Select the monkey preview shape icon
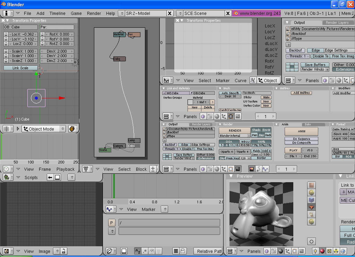This screenshot has width=355, height=257. [311, 207]
